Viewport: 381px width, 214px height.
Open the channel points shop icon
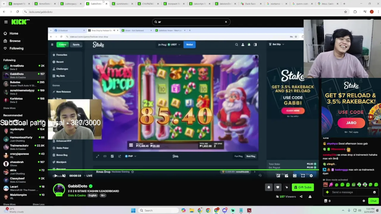[325, 201]
